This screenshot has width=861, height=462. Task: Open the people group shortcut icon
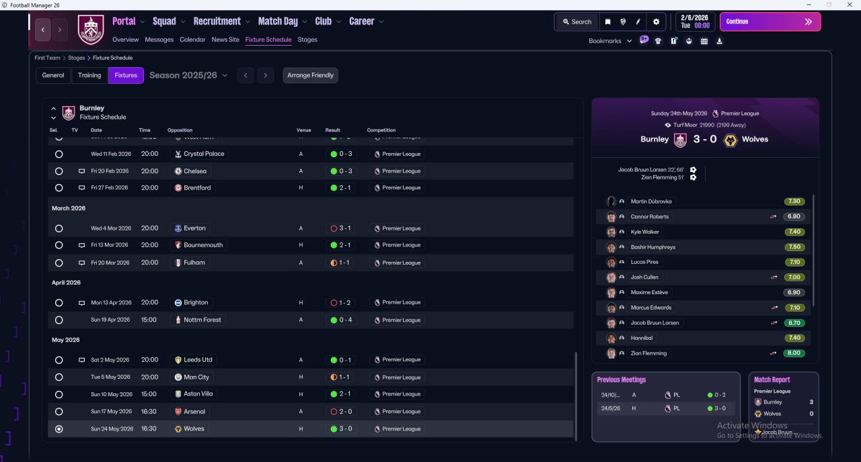689,41
